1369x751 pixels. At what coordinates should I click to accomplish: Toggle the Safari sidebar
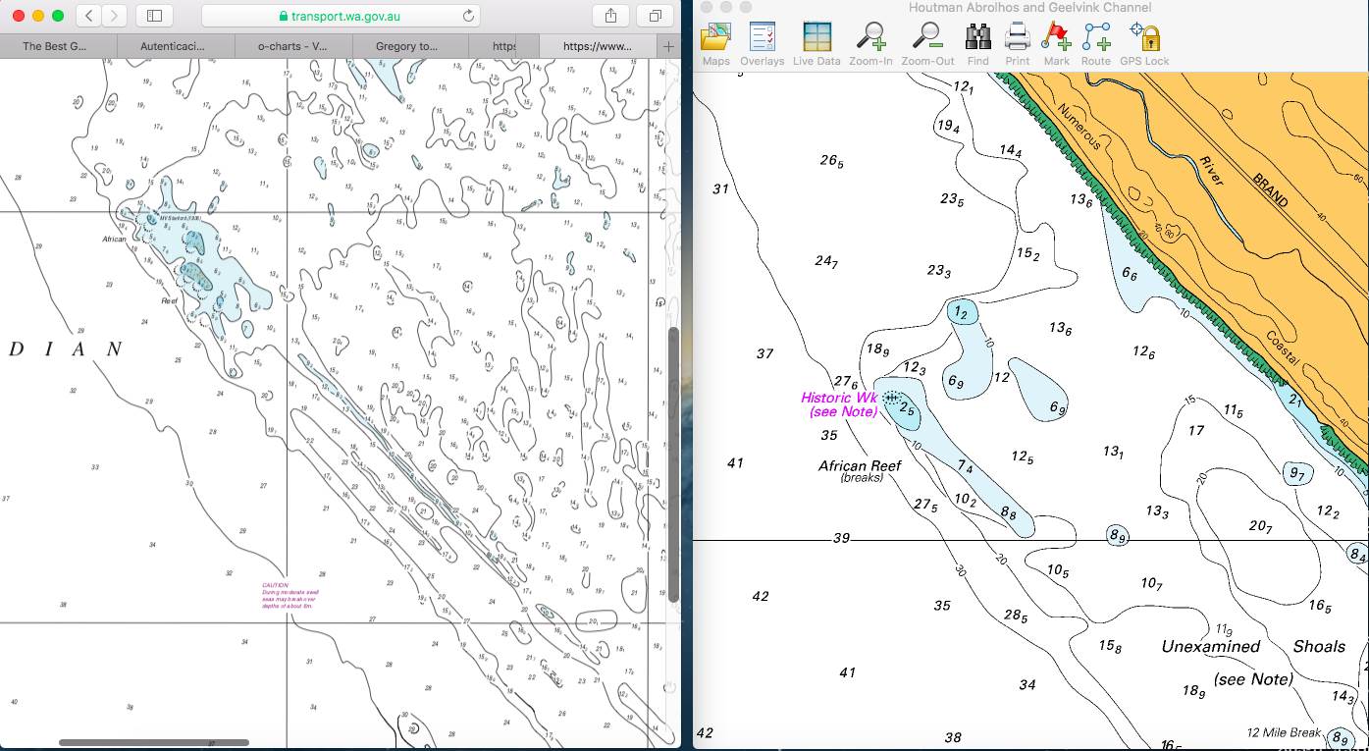pos(154,16)
